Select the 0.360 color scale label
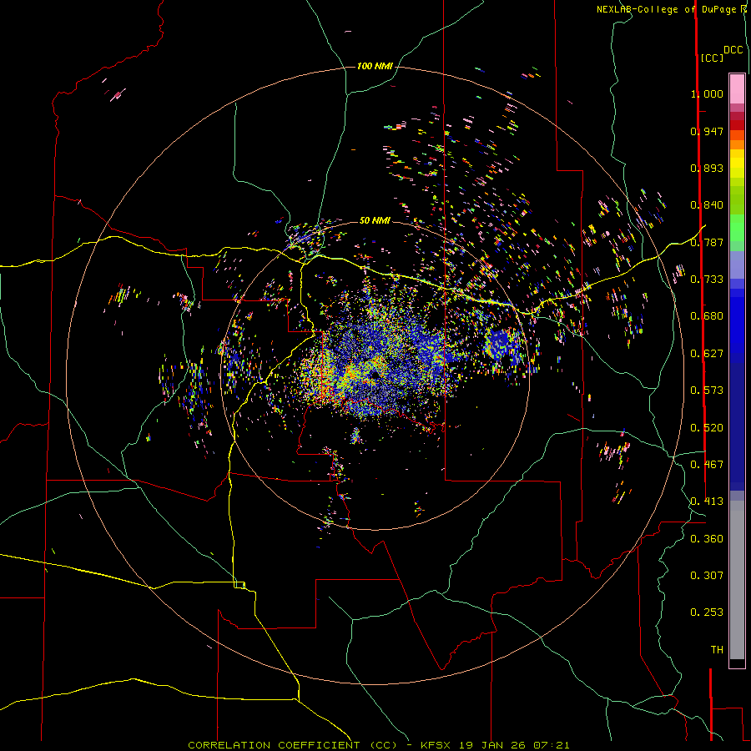The image size is (751, 751). [x=707, y=539]
